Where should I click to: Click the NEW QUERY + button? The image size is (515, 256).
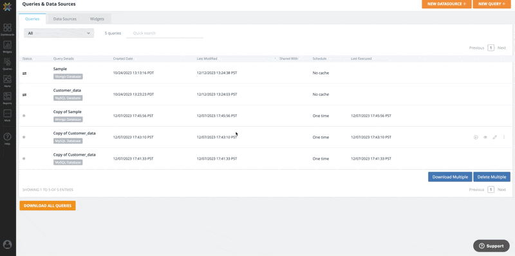coord(492,4)
